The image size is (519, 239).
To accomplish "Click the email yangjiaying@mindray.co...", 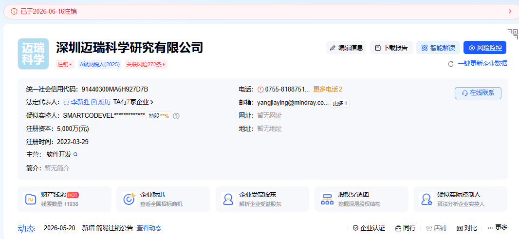I will click(x=293, y=103).
